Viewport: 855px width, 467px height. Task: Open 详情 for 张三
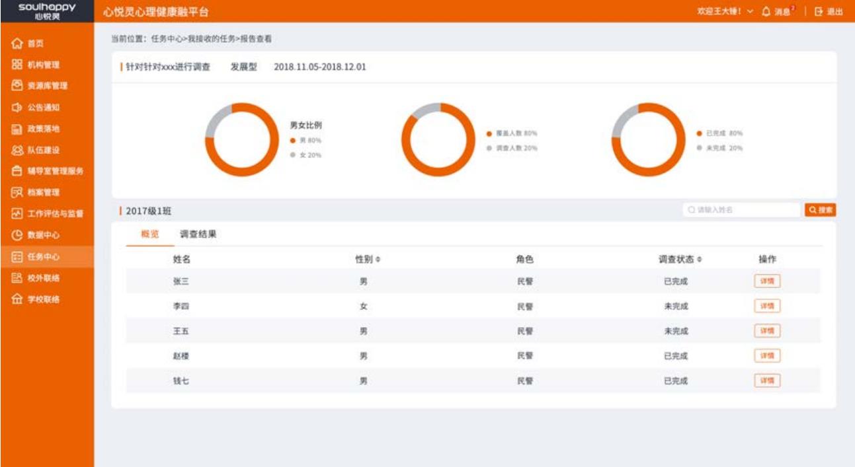tap(767, 281)
